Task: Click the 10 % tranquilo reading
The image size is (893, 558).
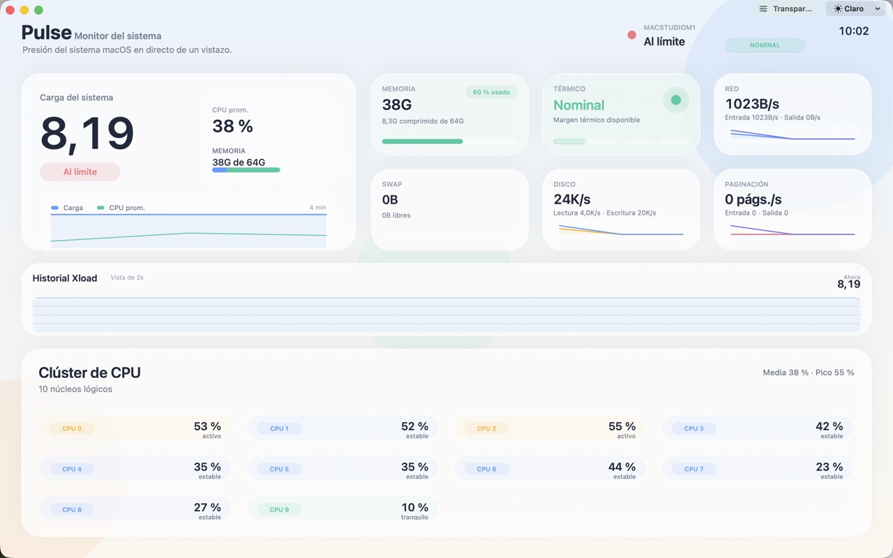Action: pyautogui.click(x=414, y=511)
